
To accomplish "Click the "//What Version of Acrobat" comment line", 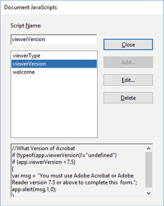I will tap(43, 148).
